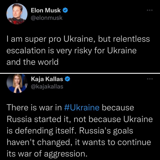Click the "Russia started it" tweet line

click(79, 119)
